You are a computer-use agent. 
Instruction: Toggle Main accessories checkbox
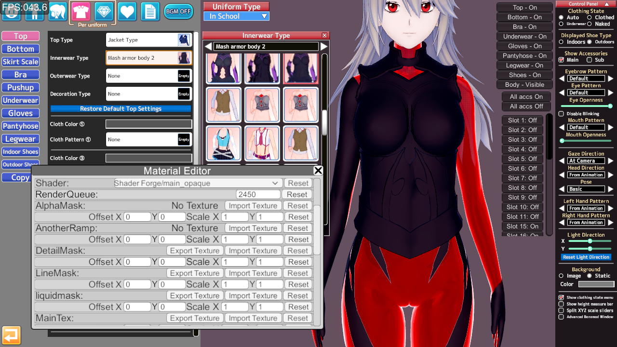(x=561, y=60)
